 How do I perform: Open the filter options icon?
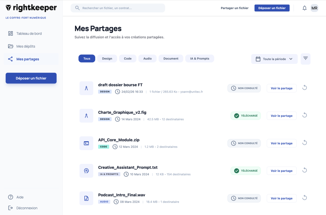[x=305, y=59]
